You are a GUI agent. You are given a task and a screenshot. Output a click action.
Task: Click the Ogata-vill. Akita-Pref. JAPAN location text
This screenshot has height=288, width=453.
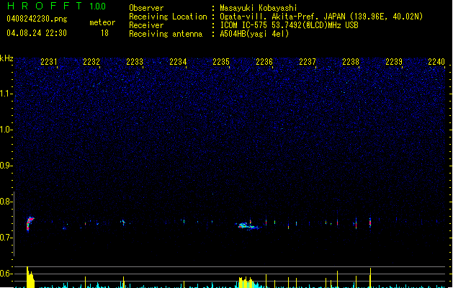tap(321, 17)
